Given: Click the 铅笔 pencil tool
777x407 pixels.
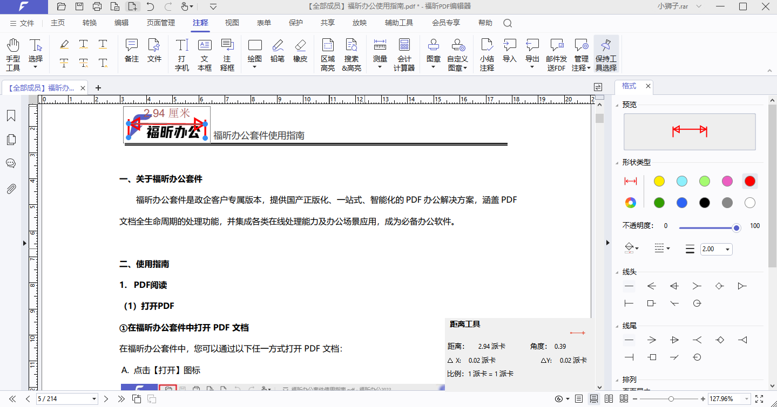Looking at the screenshot, I should (278, 51).
